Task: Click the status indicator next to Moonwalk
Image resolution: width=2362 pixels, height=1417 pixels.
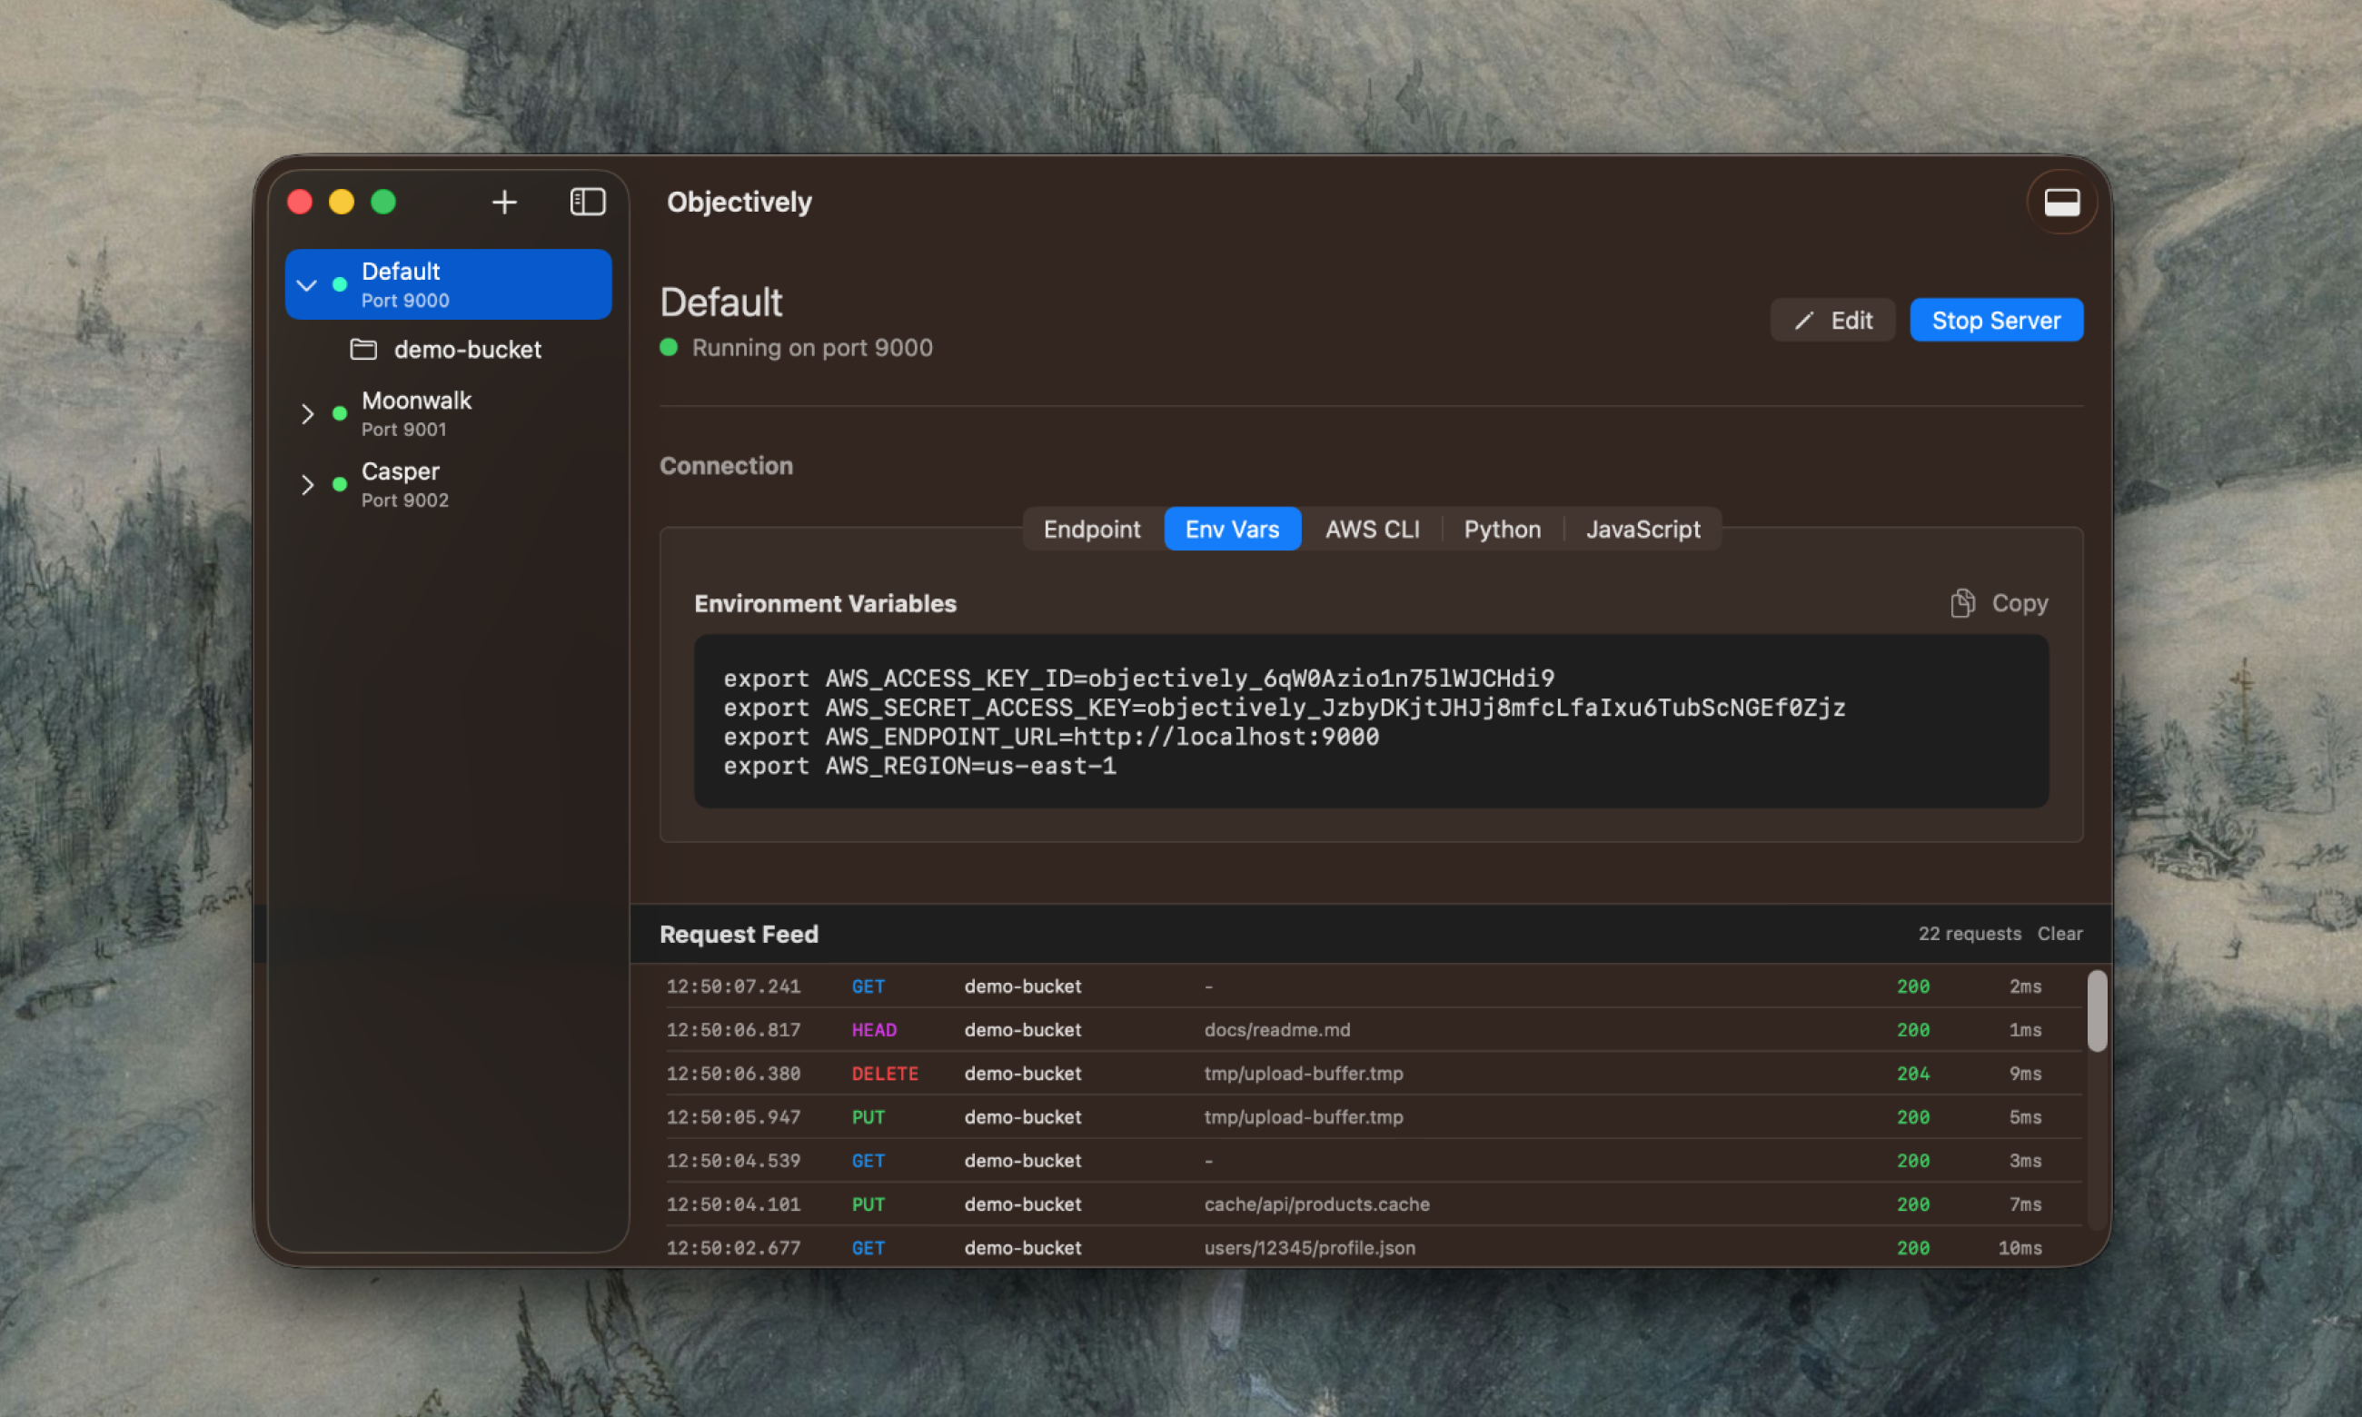Action: 339,412
